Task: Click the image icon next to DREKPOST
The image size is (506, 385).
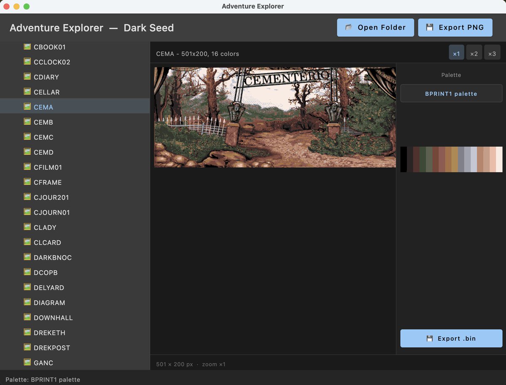Action: [x=27, y=347]
